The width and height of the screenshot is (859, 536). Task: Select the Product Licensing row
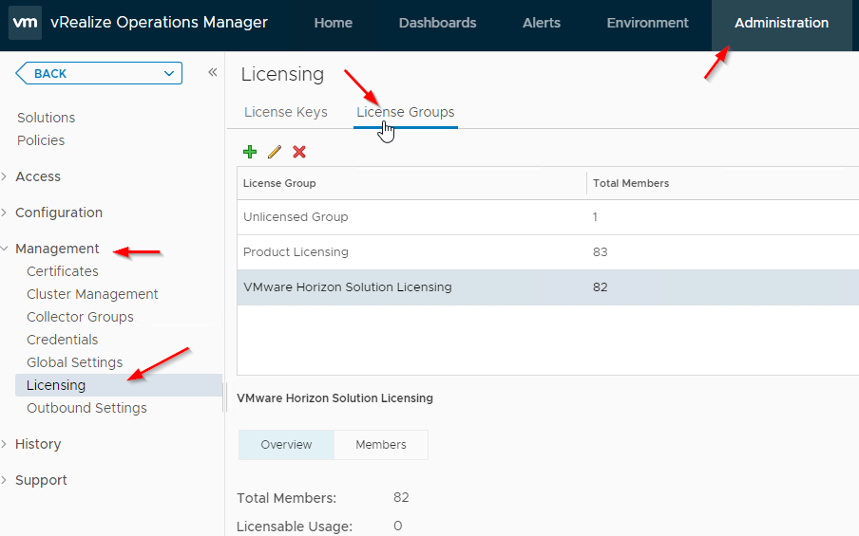(548, 252)
